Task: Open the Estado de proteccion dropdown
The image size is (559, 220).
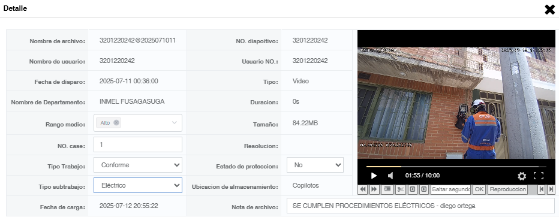Action: point(315,165)
